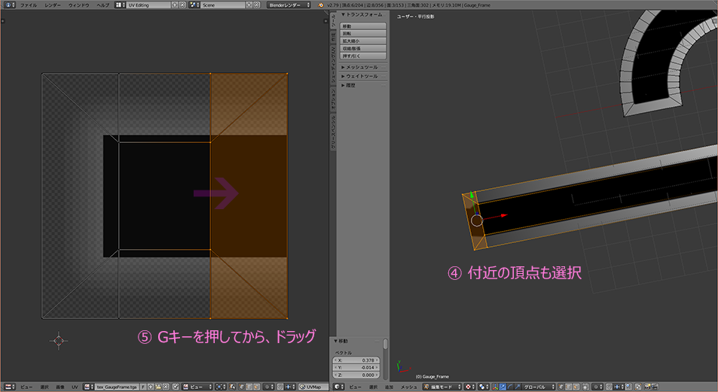Viewport: 718px width, 392px height.
Task: Open image file with folder icon
Action: 158,387
